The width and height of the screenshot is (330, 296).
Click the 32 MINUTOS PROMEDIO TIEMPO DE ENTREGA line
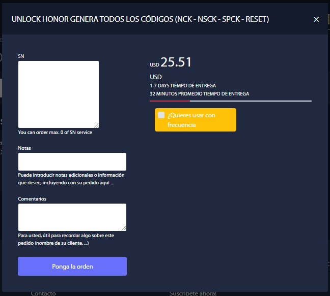(x=199, y=93)
